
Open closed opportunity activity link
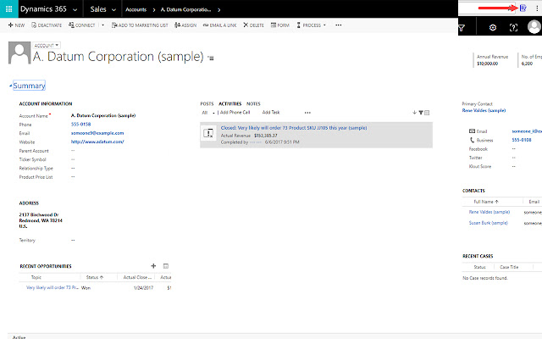(294, 128)
